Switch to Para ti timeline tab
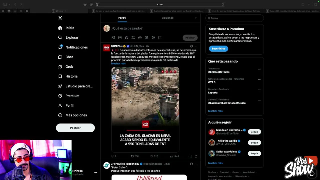The height and width of the screenshot is (180, 320). 122,18
